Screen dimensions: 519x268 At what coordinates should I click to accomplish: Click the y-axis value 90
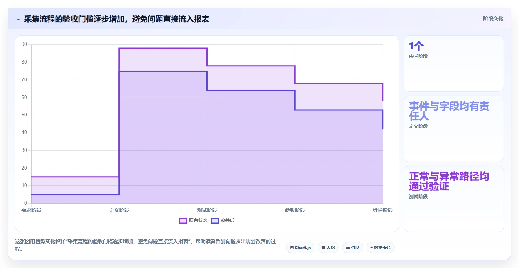[x=24, y=44]
